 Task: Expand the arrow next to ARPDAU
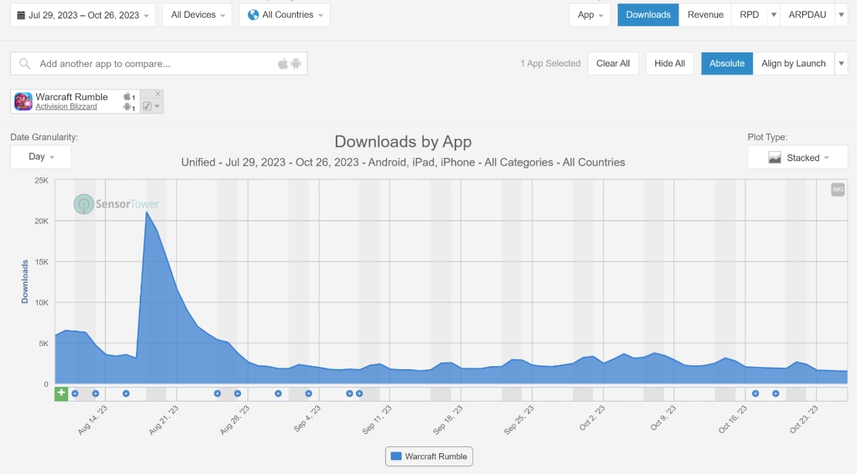[841, 15]
